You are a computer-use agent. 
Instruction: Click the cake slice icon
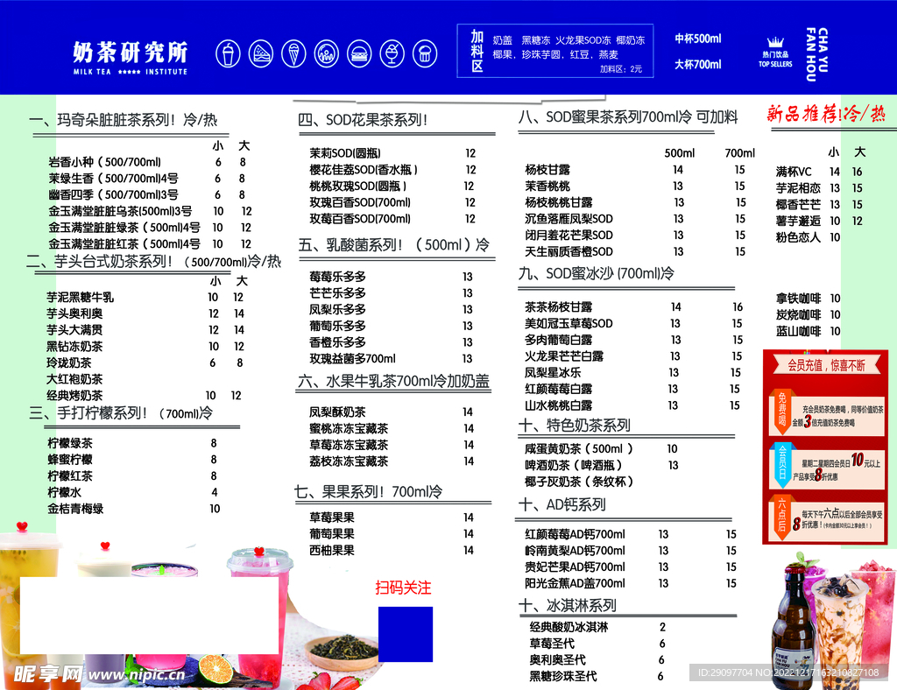(x=261, y=54)
